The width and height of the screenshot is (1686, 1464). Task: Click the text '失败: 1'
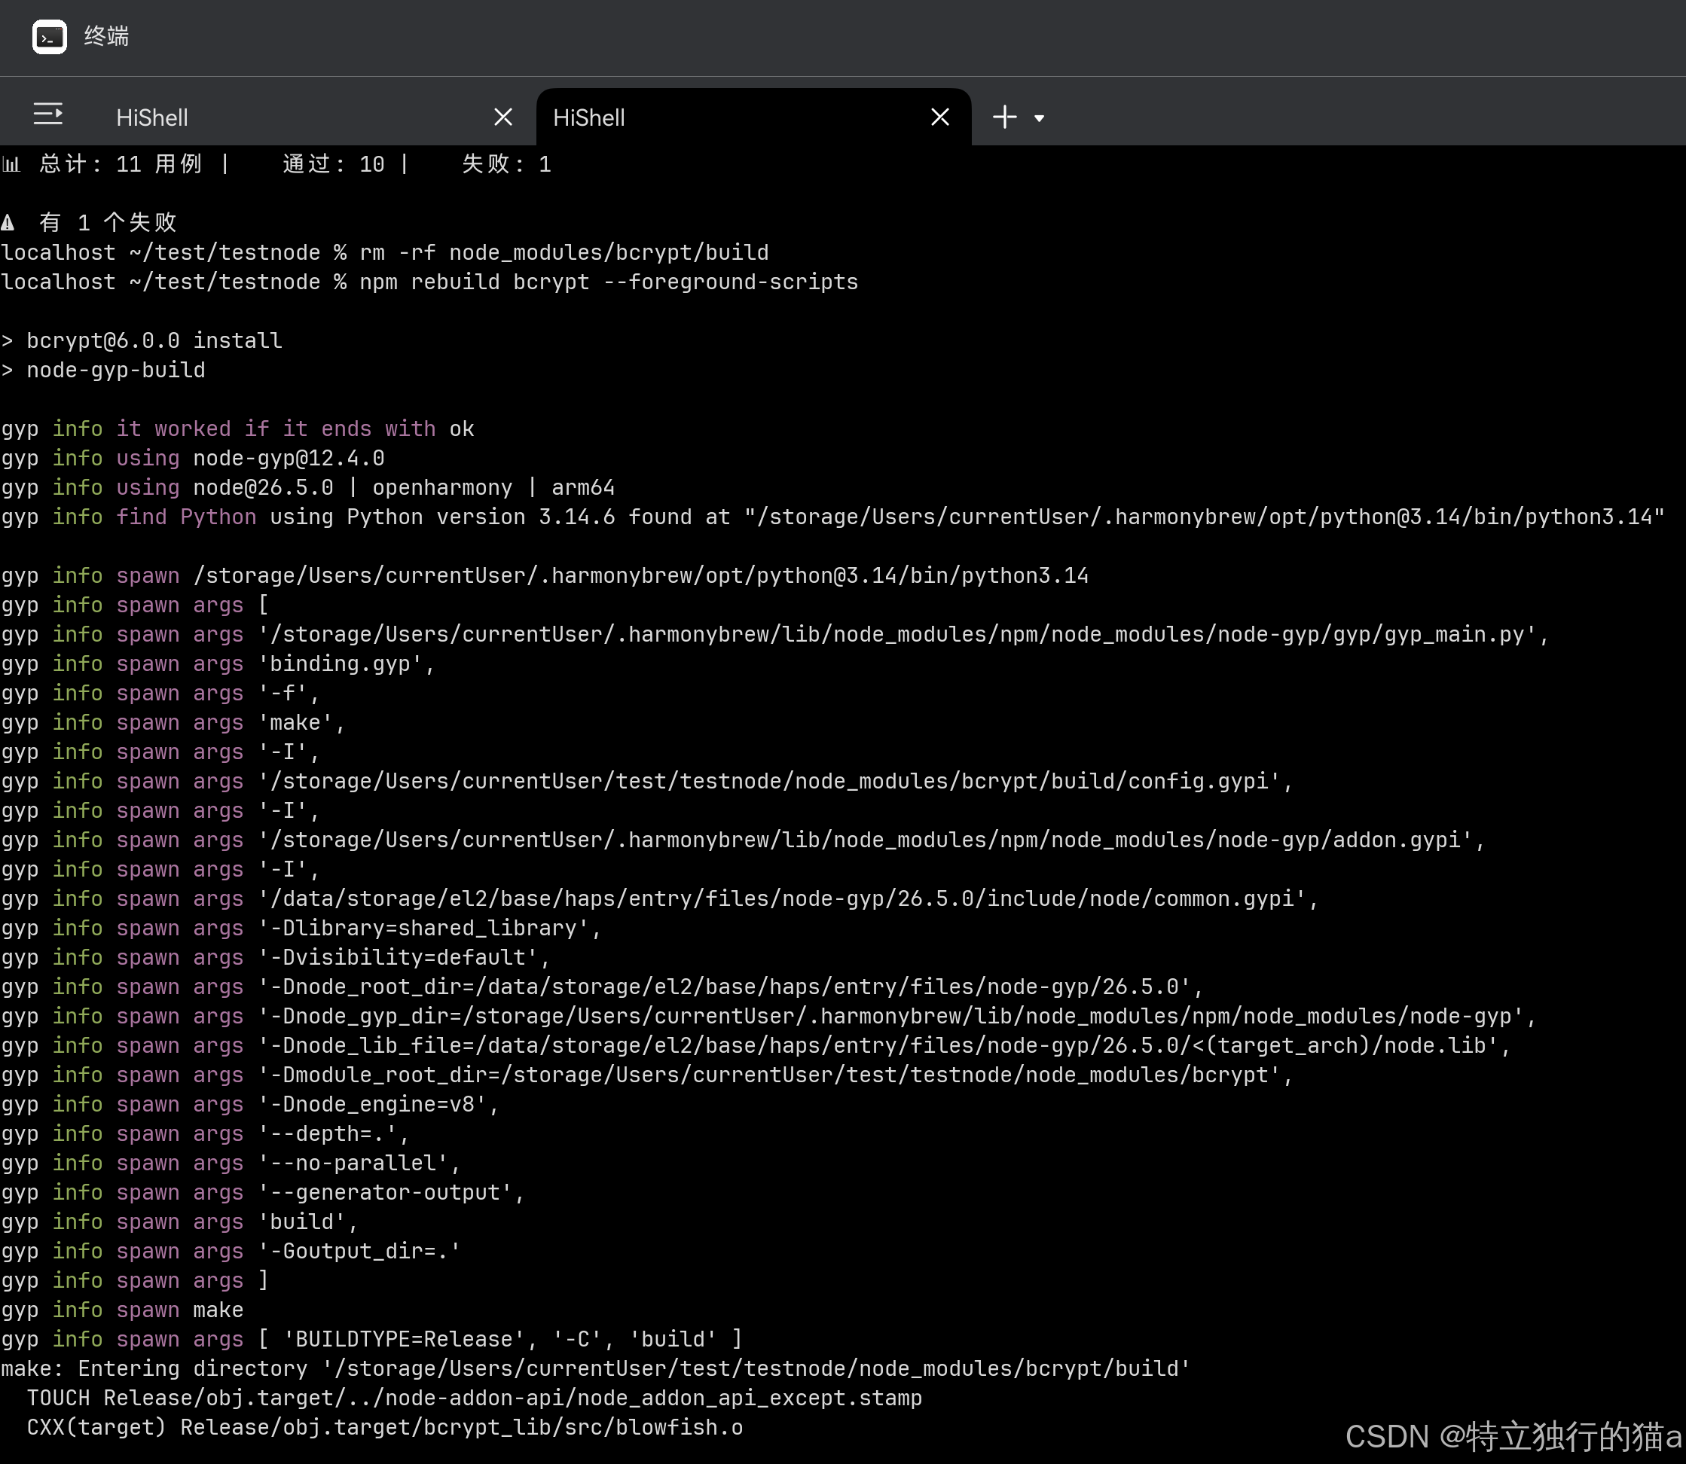pos(507,164)
